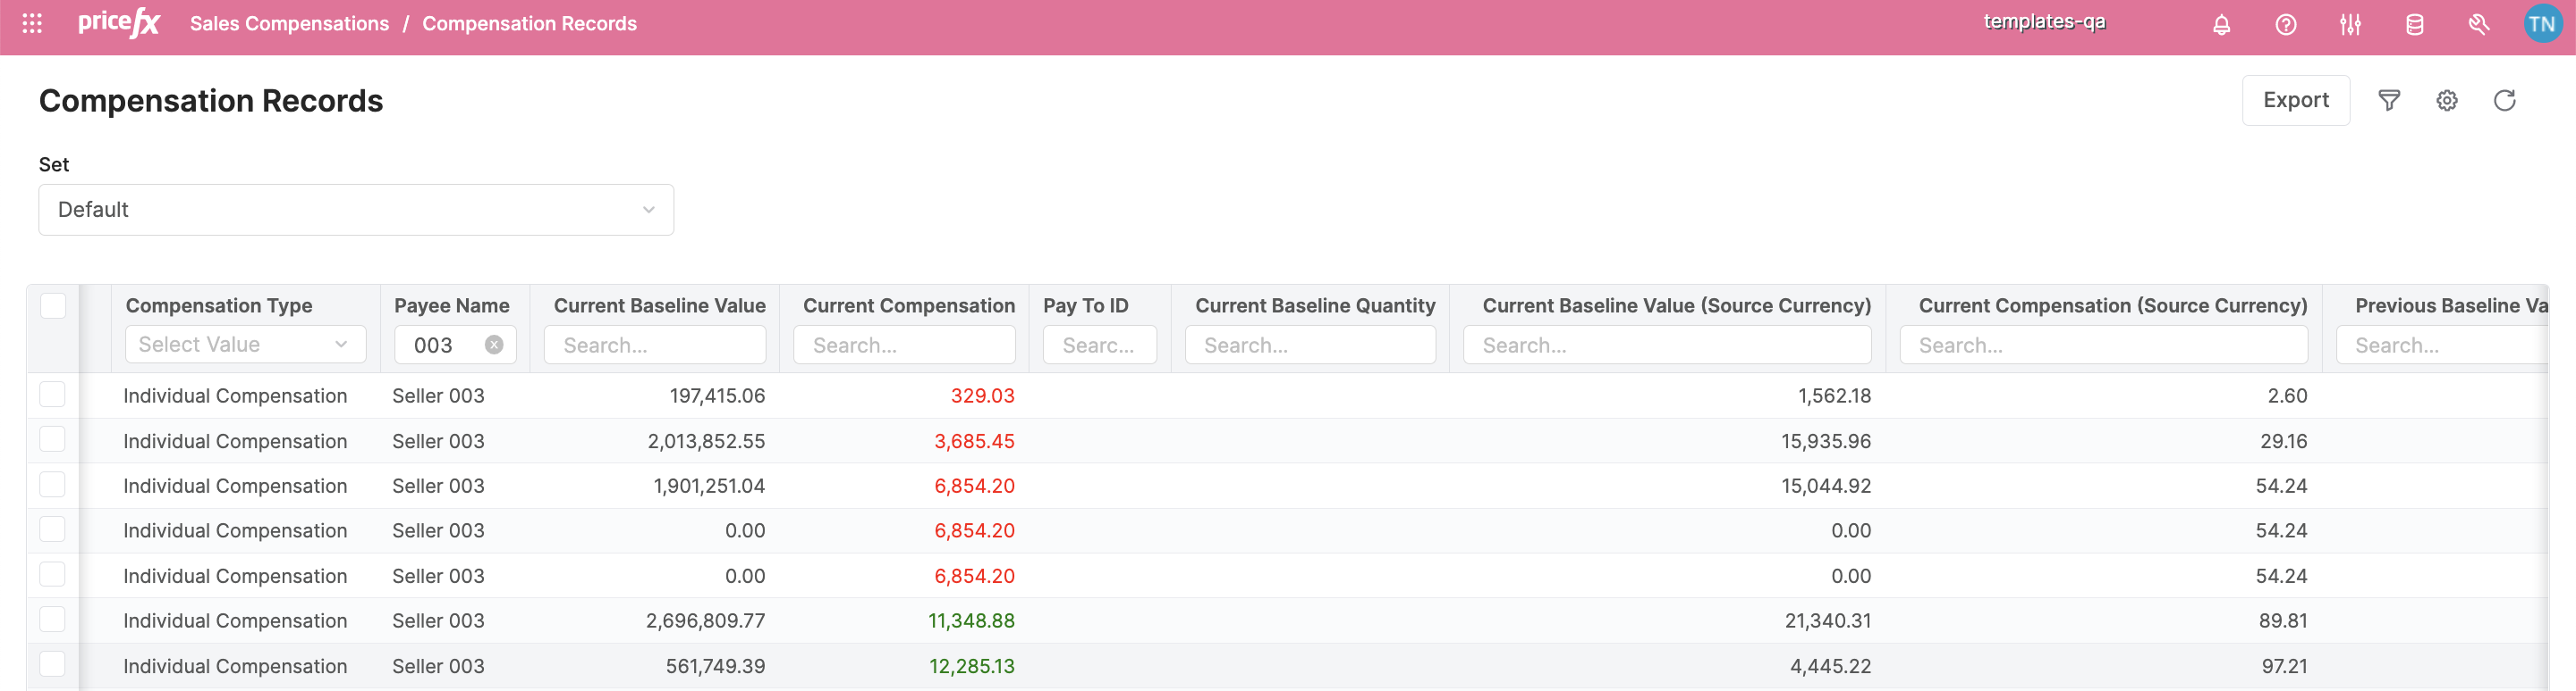This screenshot has width=2576, height=691.
Task: Refresh the compensation records table
Action: 2504,100
